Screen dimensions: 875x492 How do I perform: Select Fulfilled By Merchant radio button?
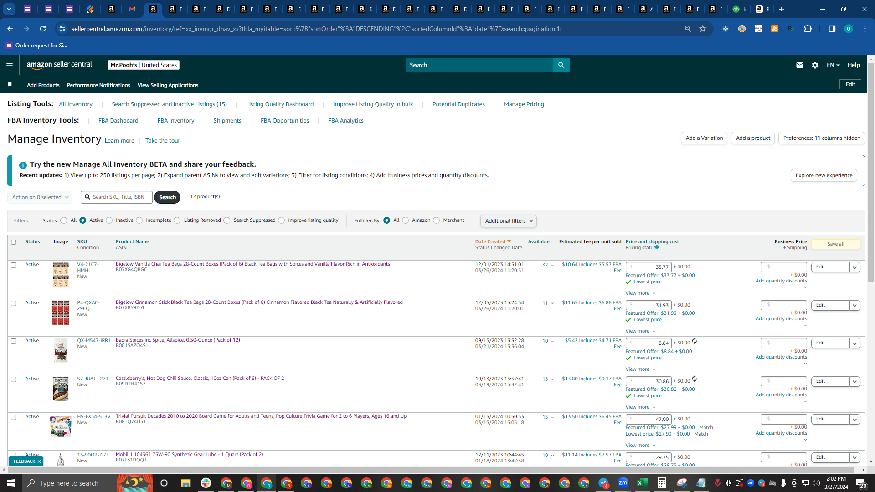pyautogui.click(x=437, y=220)
